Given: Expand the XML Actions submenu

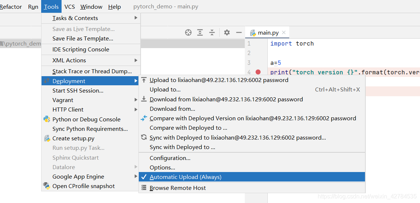Looking at the screenshot, I should pos(91,60).
